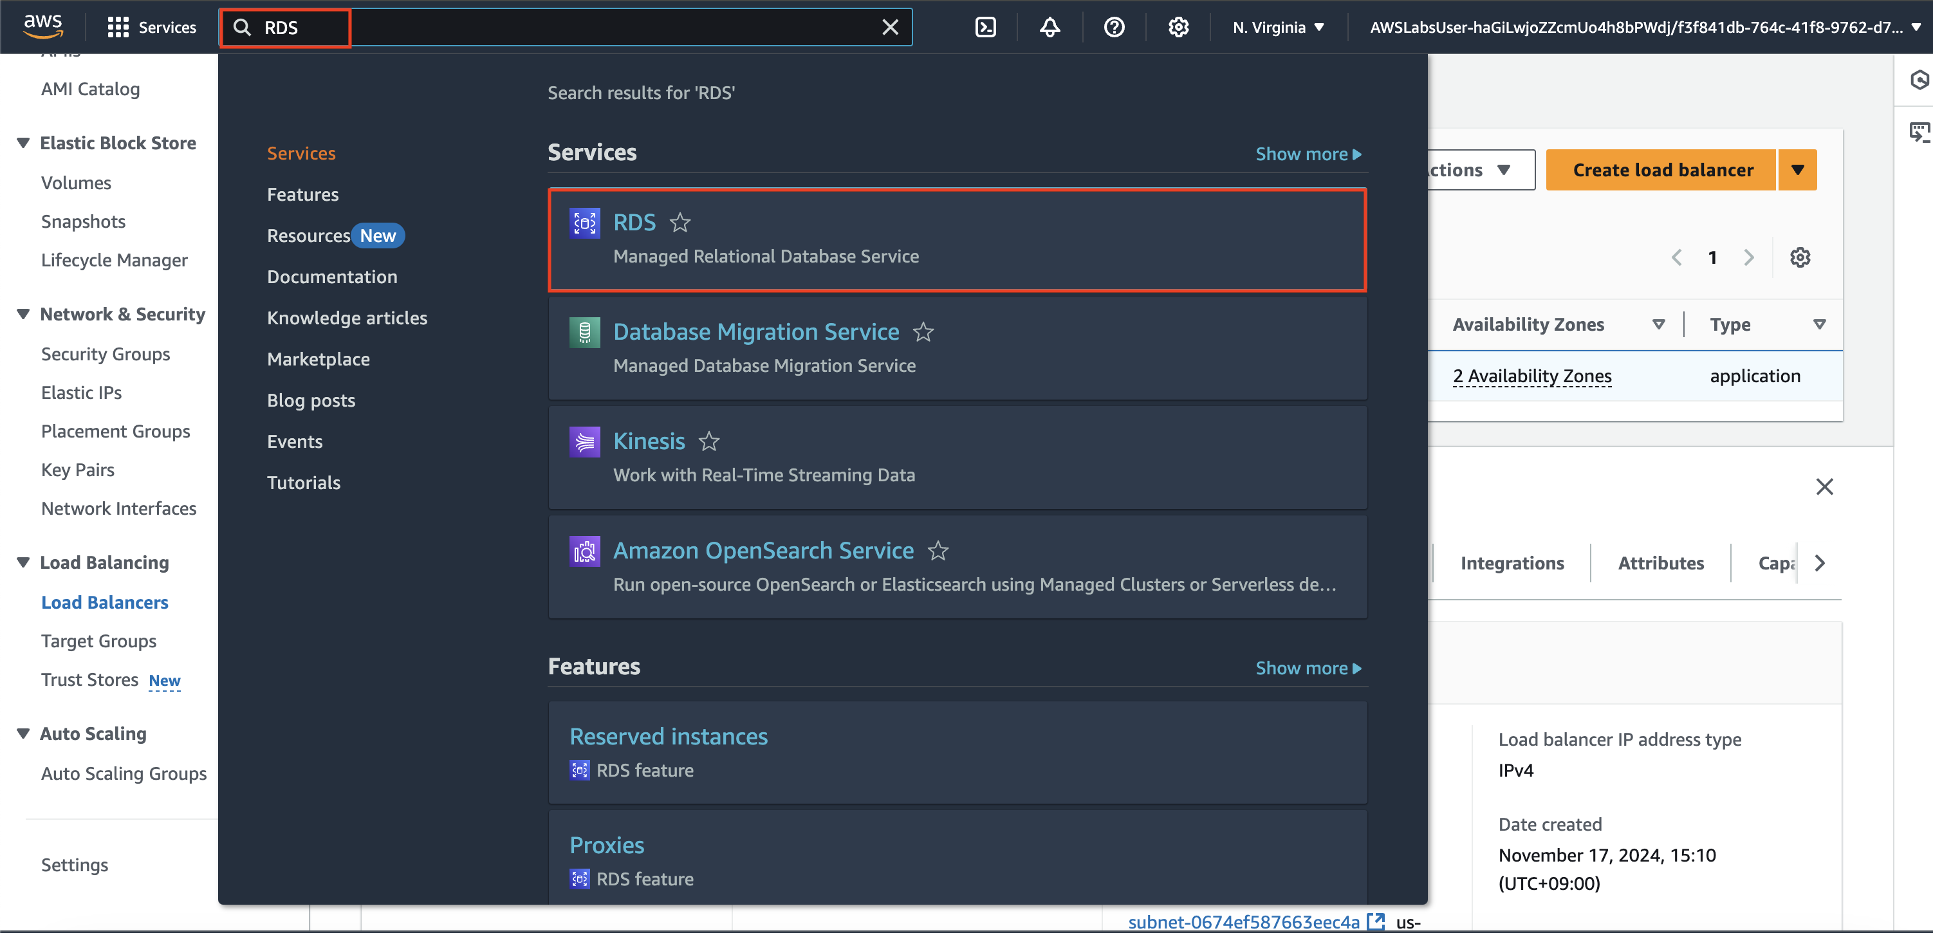Select the Knowledge articles category
Viewport: 1933px width, 933px height.
[347, 319]
